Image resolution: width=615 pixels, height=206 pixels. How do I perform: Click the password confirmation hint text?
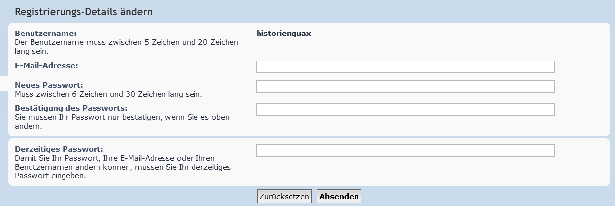click(122, 121)
